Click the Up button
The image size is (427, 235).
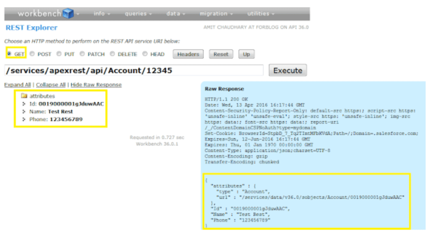coord(246,54)
